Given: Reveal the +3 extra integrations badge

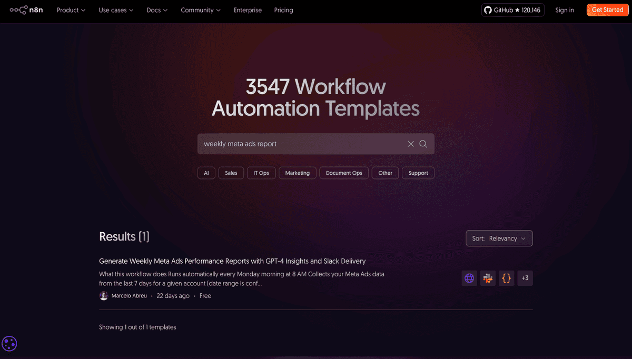Looking at the screenshot, I should pos(525,278).
